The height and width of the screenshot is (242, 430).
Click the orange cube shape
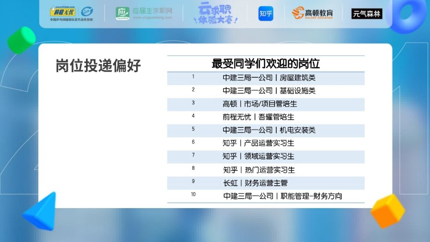click(x=387, y=210)
